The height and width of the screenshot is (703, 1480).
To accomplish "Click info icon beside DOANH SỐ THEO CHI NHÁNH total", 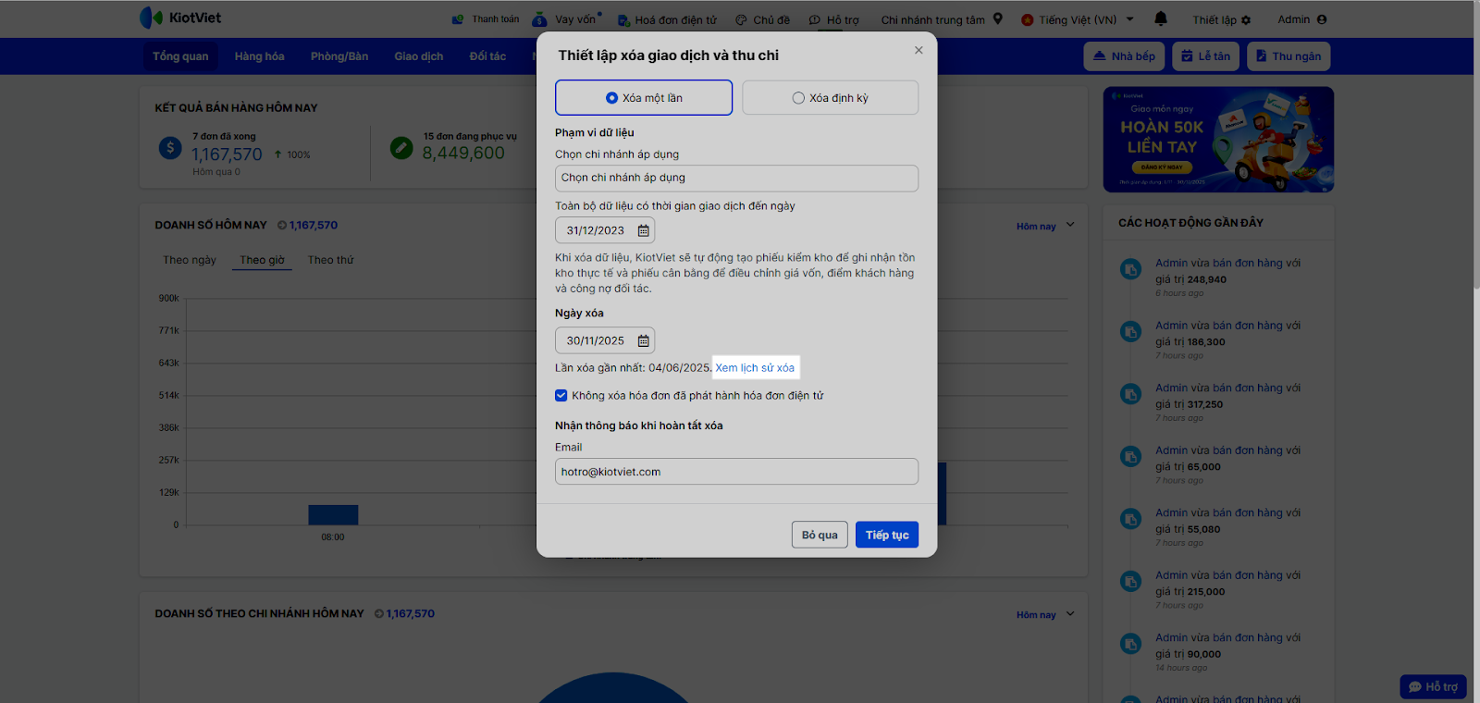I will [x=379, y=613].
